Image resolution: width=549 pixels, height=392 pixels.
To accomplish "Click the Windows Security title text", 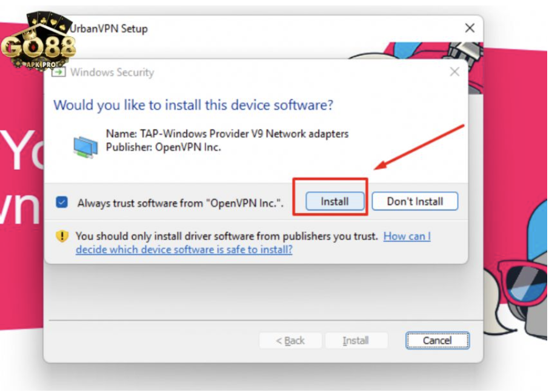I will (x=112, y=73).
